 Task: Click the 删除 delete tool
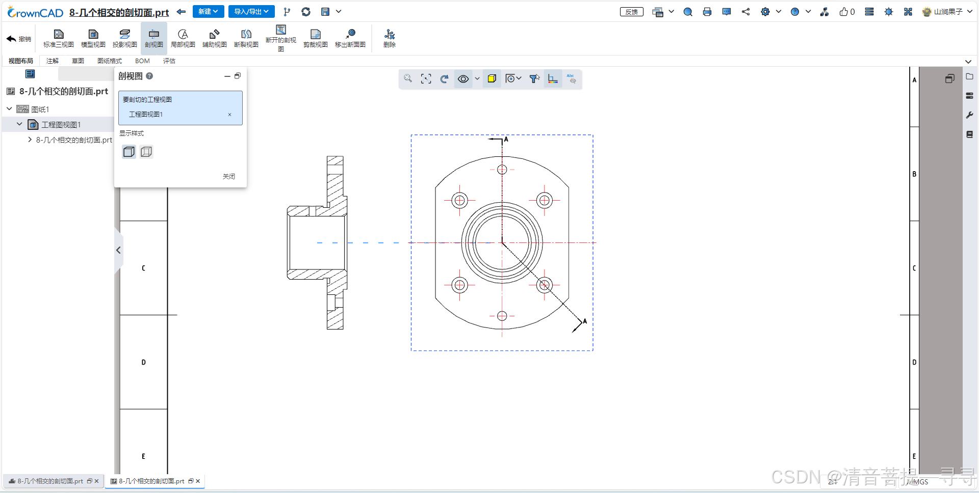click(x=390, y=38)
